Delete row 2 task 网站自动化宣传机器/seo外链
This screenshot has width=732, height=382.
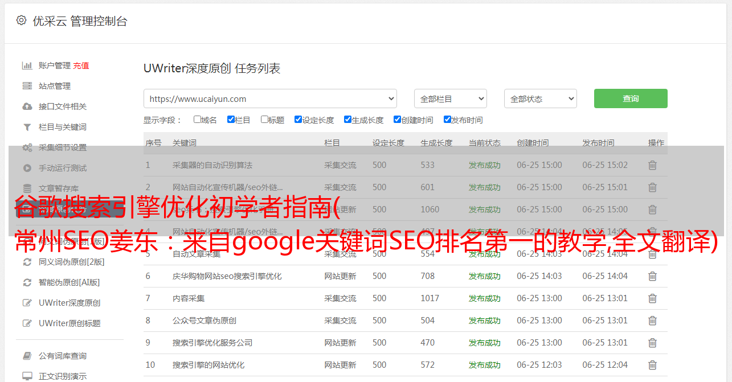coord(653,187)
